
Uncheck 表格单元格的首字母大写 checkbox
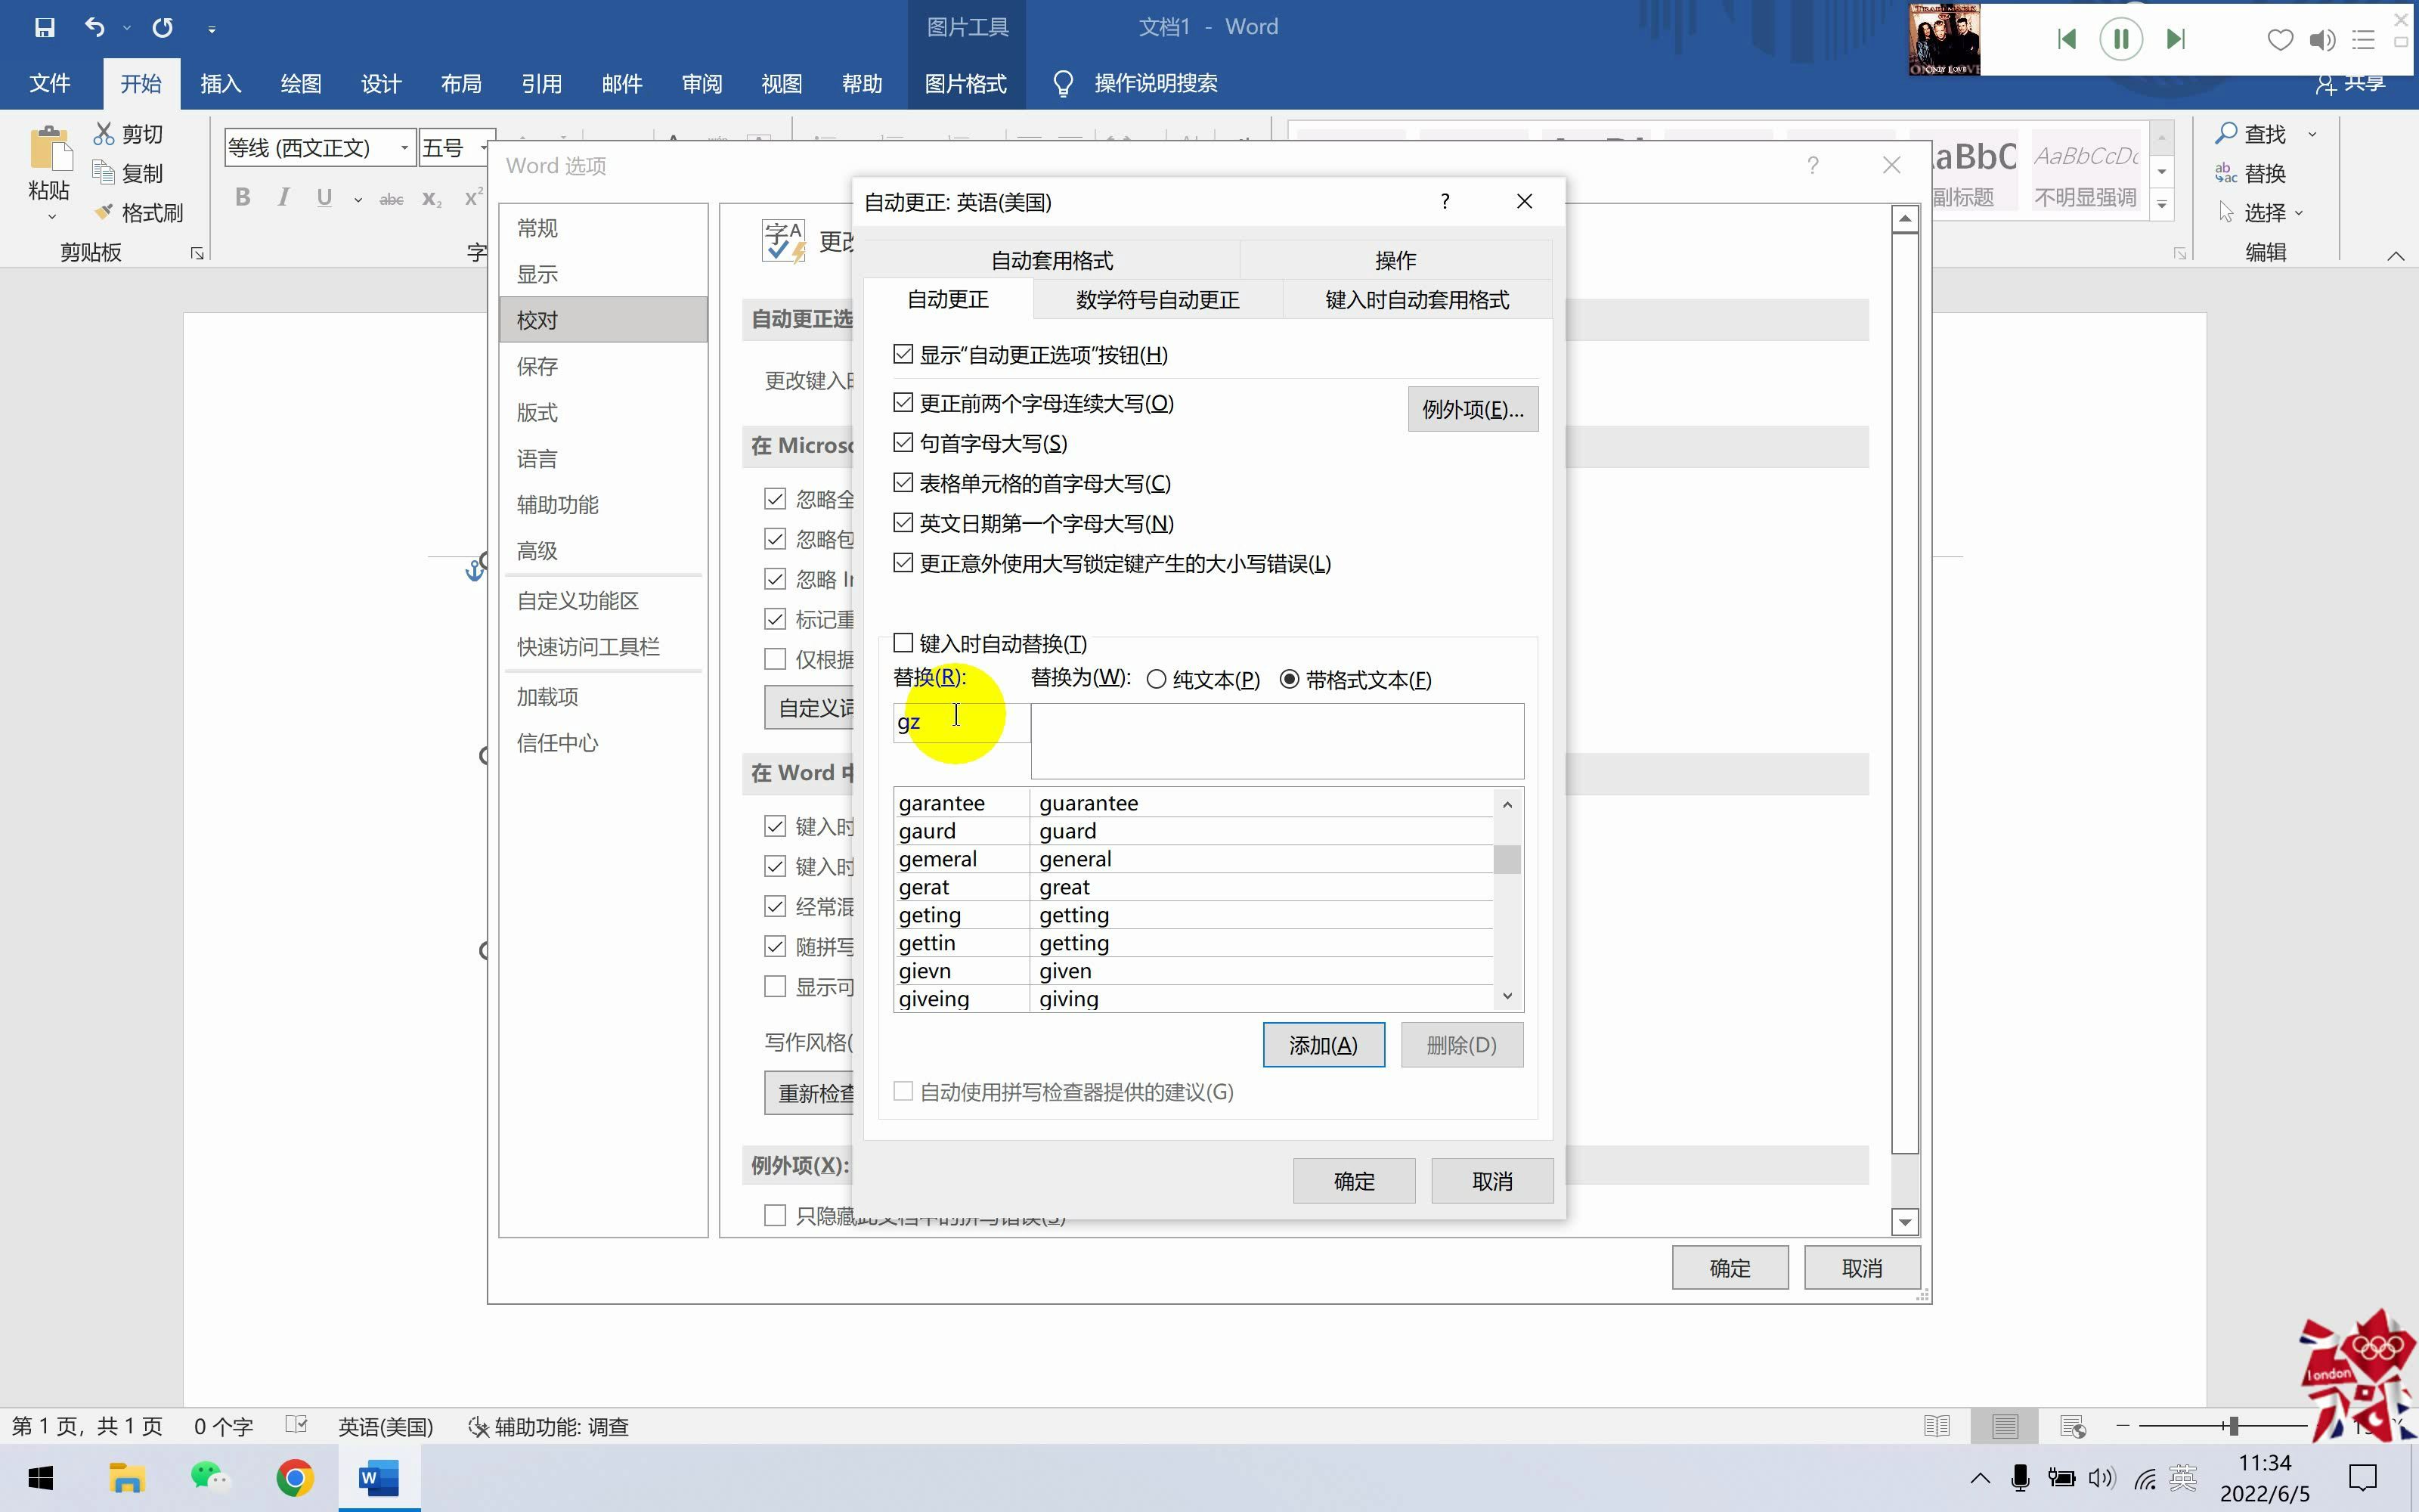coord(903,482)
